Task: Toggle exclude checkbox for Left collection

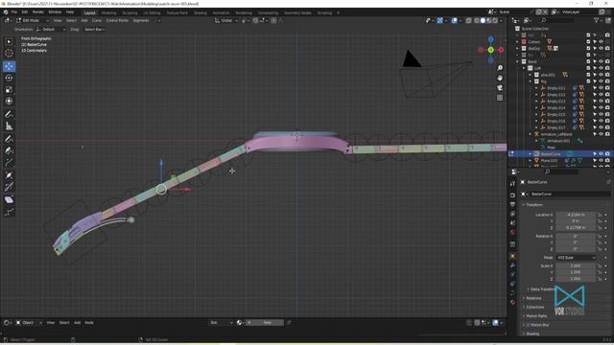Action: click(x=588, y=68)
